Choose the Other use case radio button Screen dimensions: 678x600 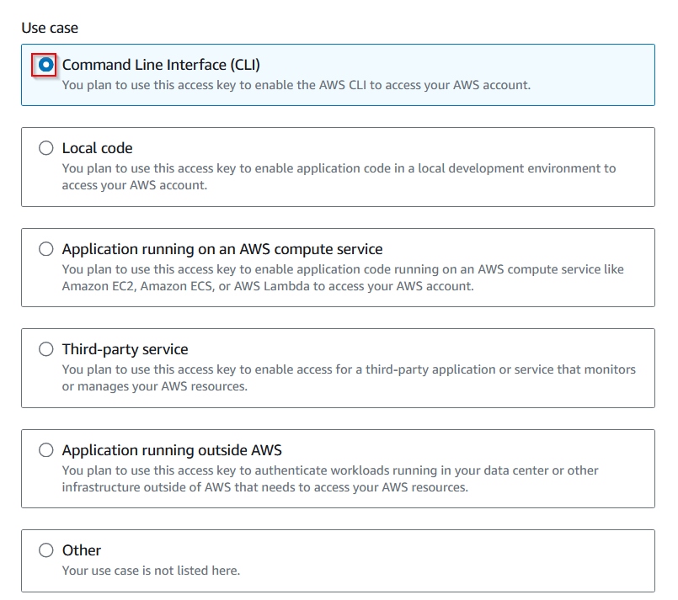coord(45,550)
